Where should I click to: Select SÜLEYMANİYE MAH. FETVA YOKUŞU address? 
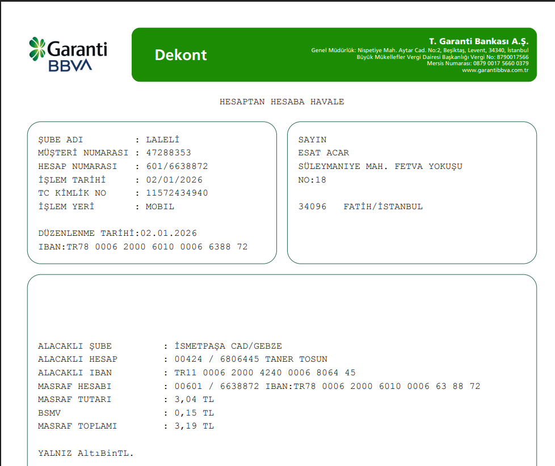(380, 166)
